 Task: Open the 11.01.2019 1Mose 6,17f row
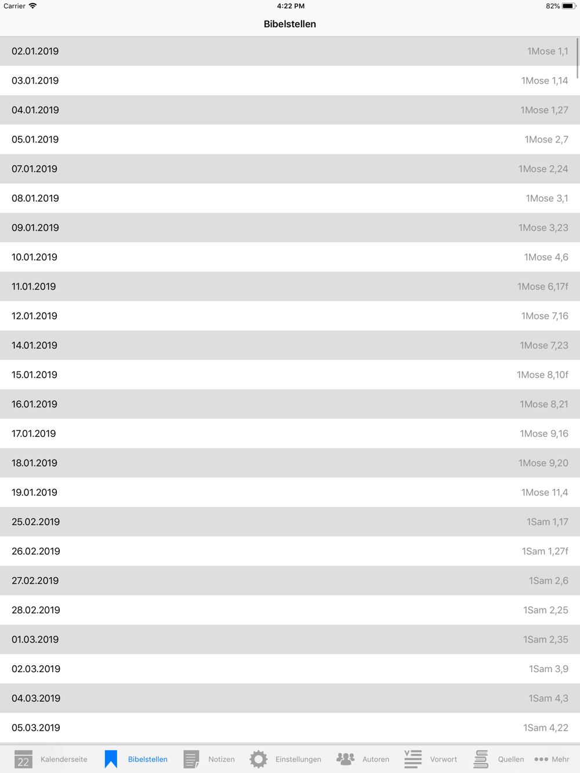(290, 286)
